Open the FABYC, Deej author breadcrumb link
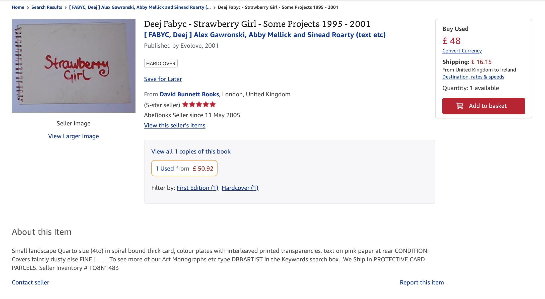 tap(140, 7)
